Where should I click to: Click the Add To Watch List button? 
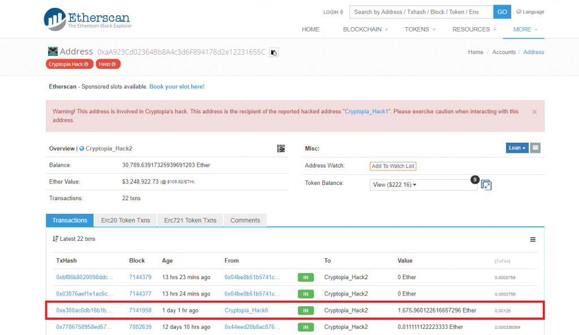(x=393, y=166)
